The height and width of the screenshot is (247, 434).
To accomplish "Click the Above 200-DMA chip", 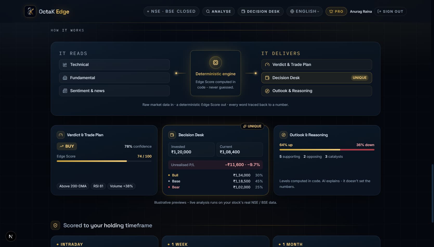I will pyautogui.click(x=73, y=186).
